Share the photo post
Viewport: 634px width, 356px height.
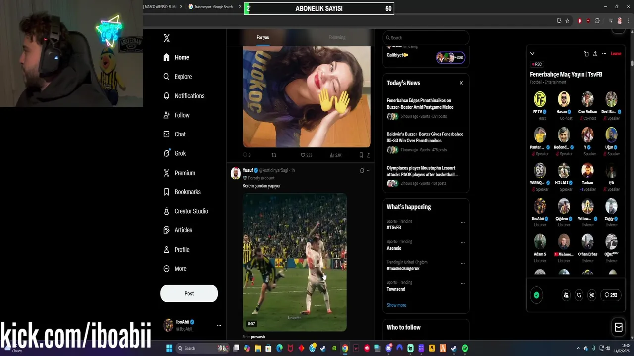pyautogui.click(x=368, y=155)
